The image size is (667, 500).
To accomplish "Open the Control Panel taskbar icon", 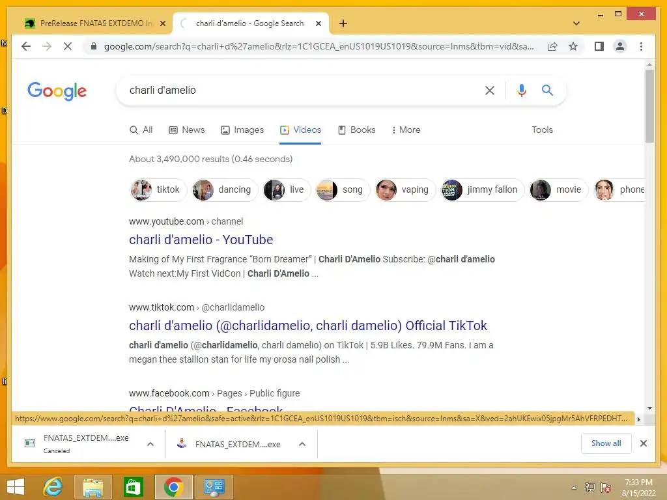I will coord(214,487).
